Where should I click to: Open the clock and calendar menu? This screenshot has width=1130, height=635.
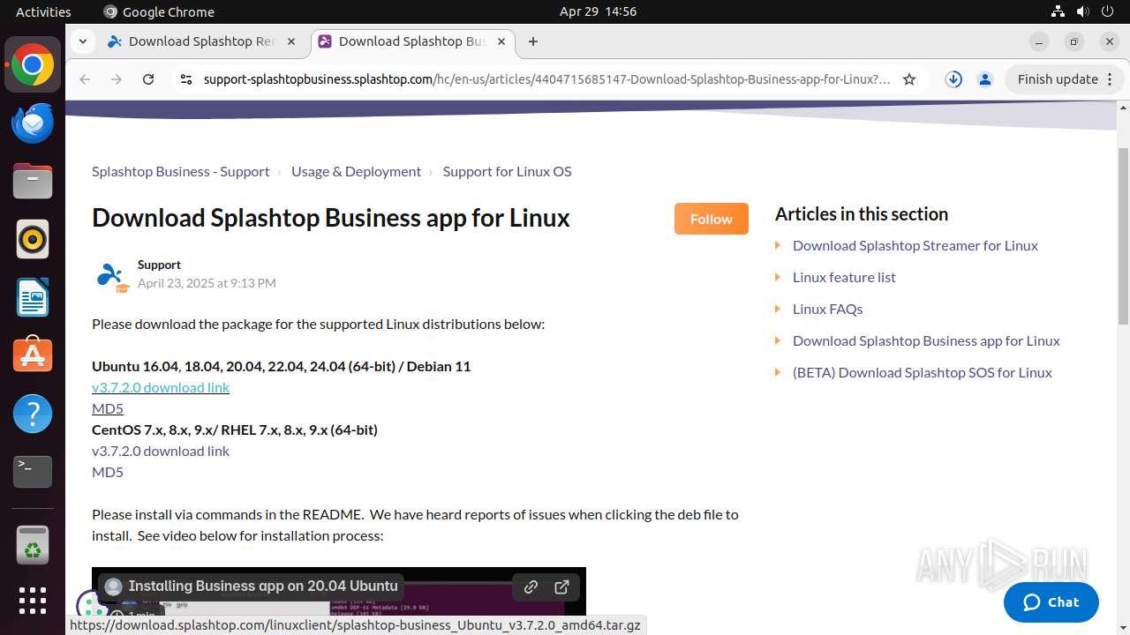coord(598,11)
